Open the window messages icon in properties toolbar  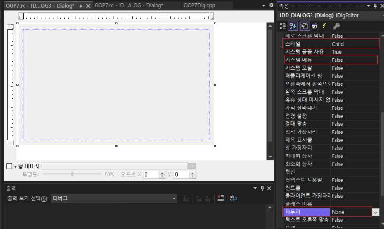coord(314,26)
